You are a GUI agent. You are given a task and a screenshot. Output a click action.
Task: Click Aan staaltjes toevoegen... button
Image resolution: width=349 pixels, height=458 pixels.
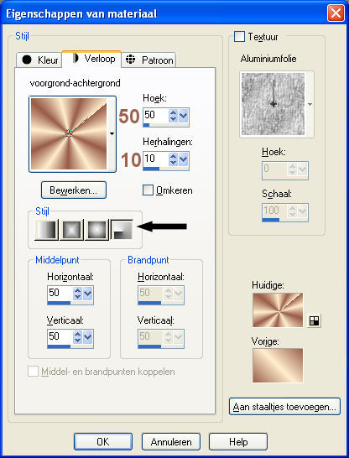click(284, 406)
